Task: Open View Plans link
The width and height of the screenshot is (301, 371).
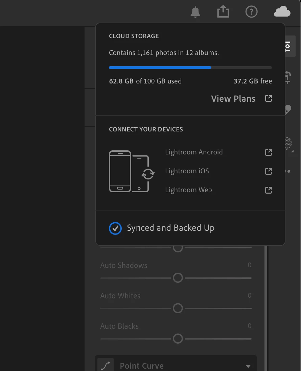Action: (x=233, y=99)
